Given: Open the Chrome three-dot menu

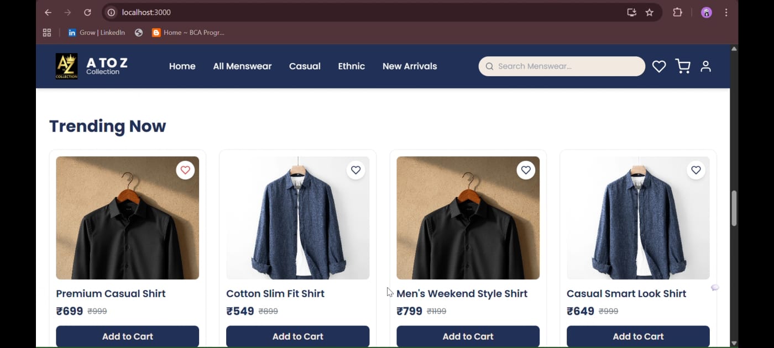Looking at the screenshot, I should (x=726, y=12).
